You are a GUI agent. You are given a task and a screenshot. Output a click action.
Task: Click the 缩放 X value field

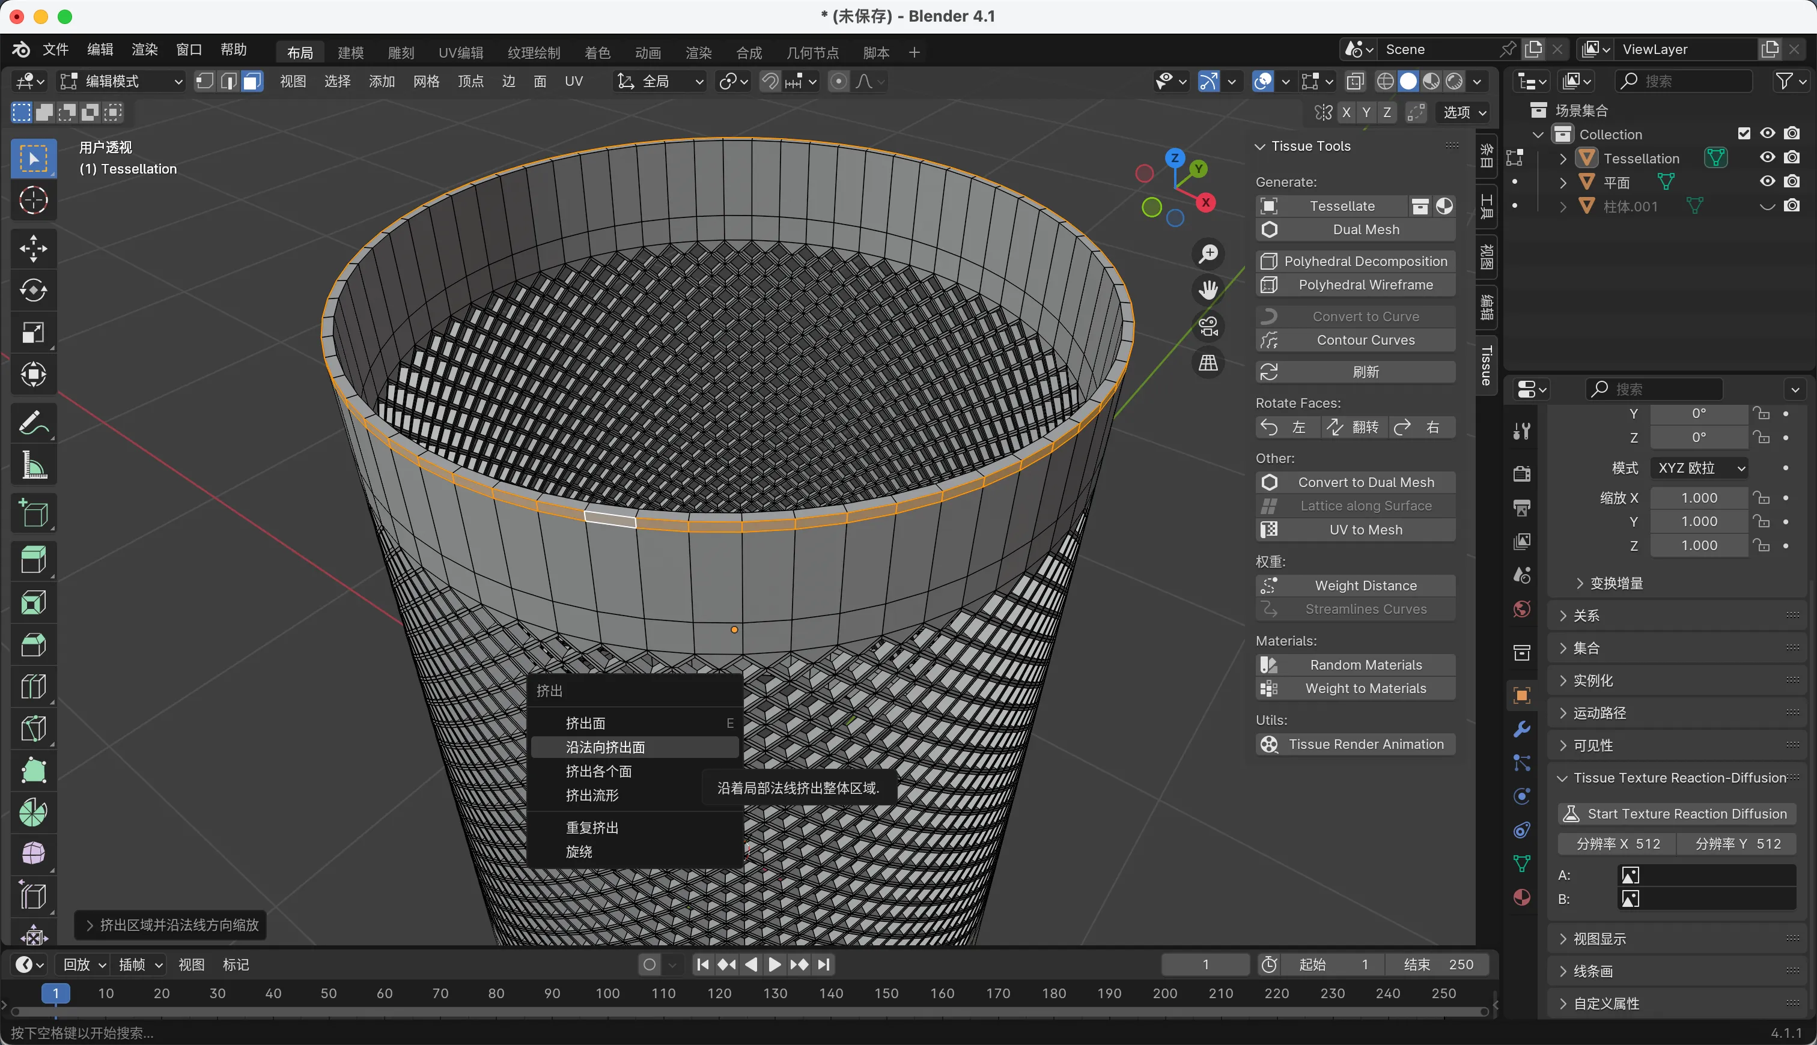[1699, 498]
